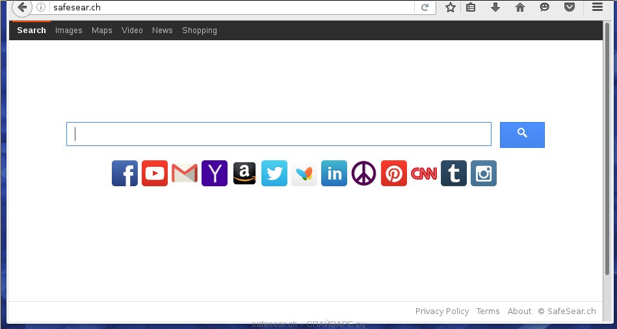Open the Yahoo shortcut icon
Image resolution: width=617 pixels, height=329 pixels.
click(x=215, y=173)
